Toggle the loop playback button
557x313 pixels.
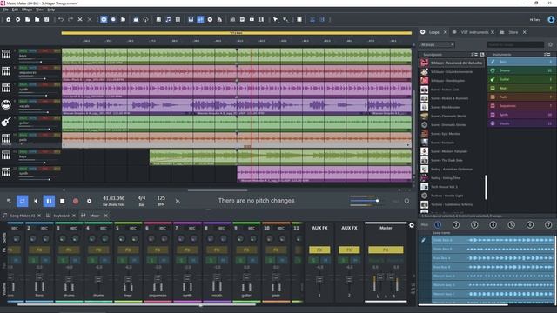click(x=23, y=201)
